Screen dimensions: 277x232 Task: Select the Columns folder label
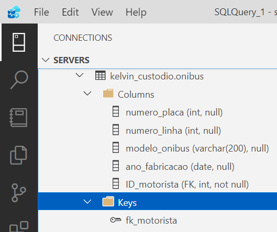point(136,95)
